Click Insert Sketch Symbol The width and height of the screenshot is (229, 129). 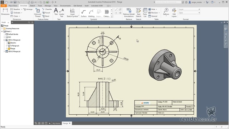[72, 13]
